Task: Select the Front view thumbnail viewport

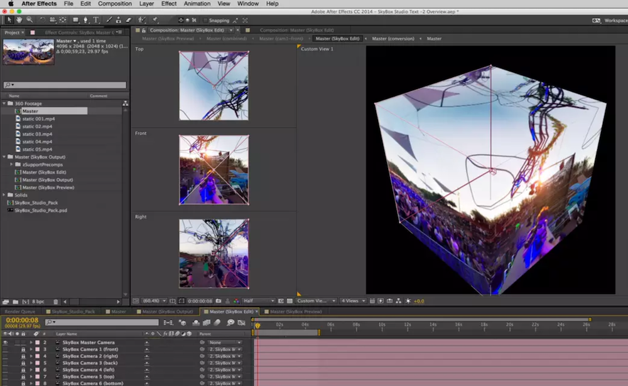Action: [x=214, y=170]
